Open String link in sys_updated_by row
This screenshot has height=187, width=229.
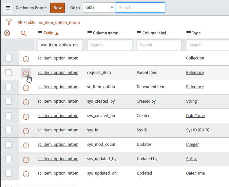191,159
